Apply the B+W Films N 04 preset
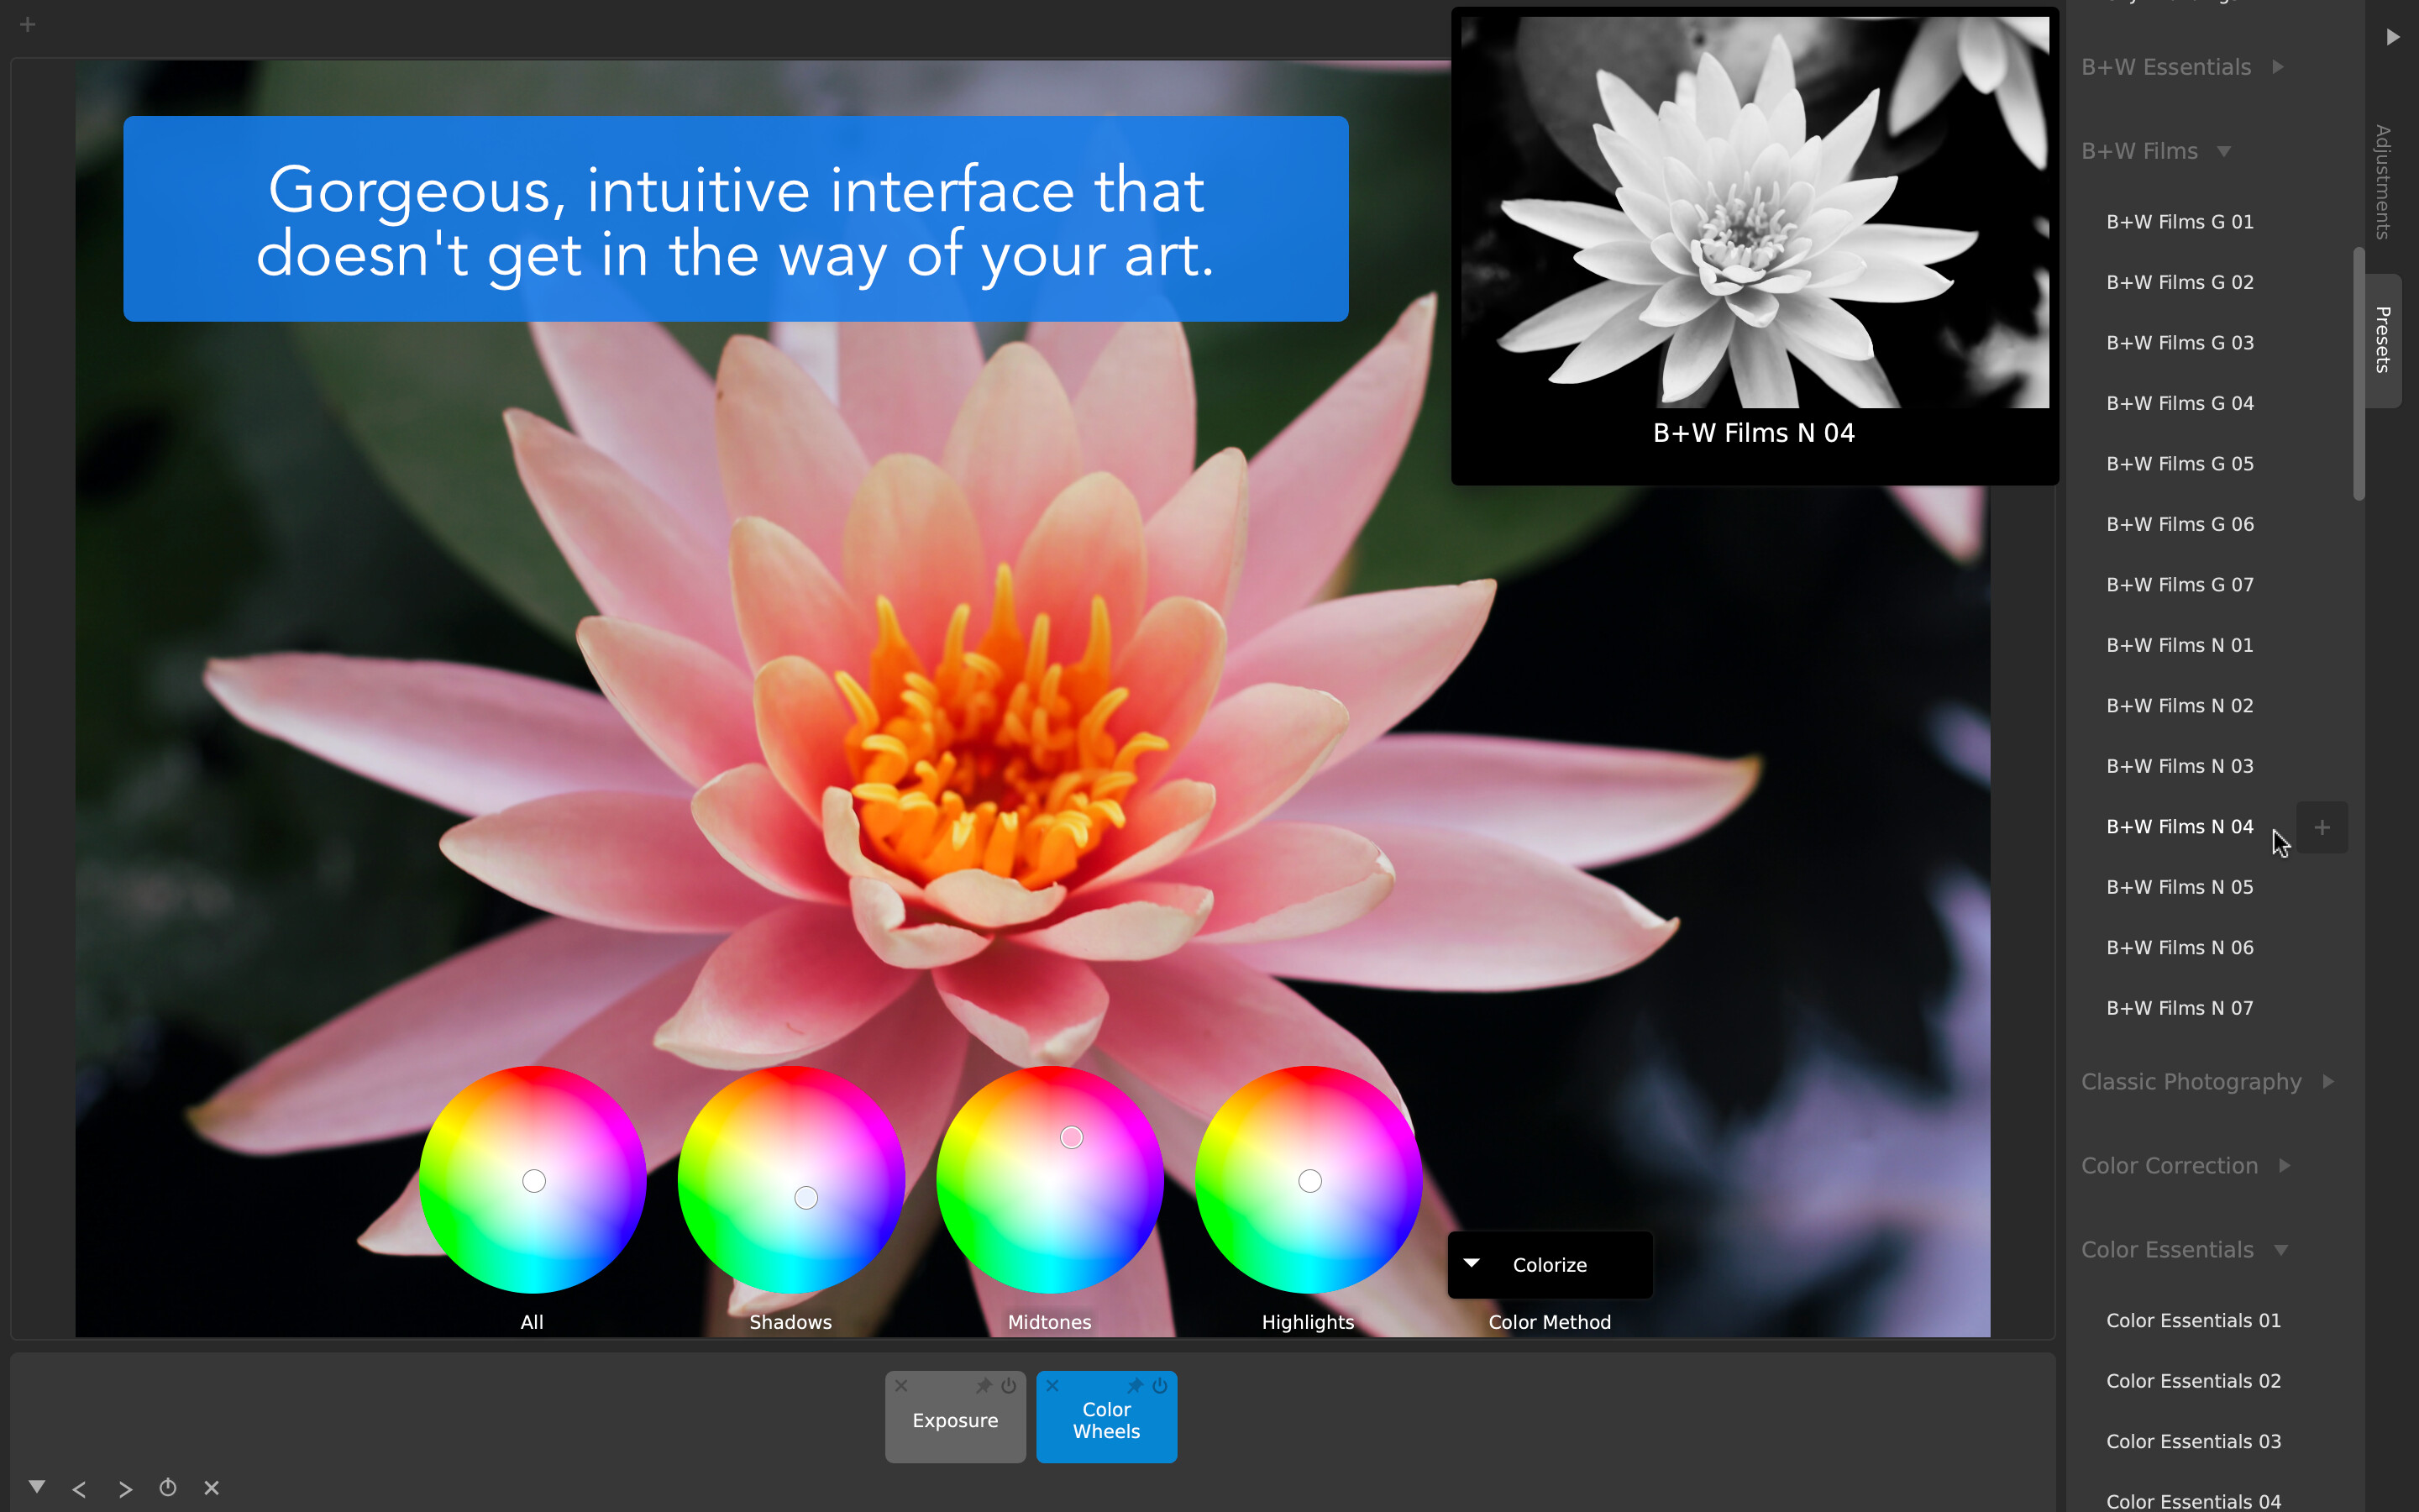 coord(2179,826)
